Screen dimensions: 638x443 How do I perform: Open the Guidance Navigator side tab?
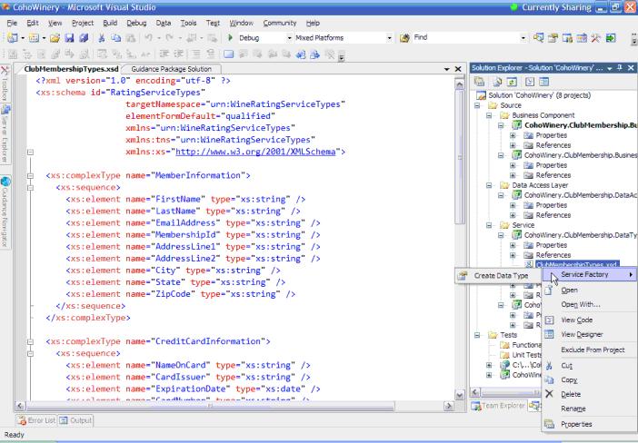pos(5,212)
